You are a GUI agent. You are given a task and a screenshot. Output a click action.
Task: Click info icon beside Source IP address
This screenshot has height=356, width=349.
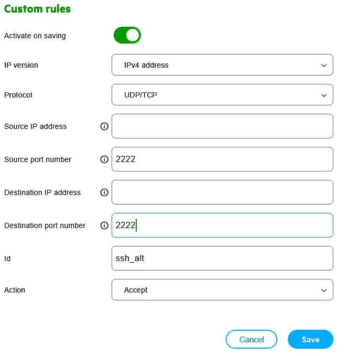[104, 126]
